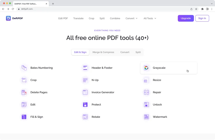Screen dimensions: 215x140
Task: Select the Delete Pages icon
Action: point(24,92)
